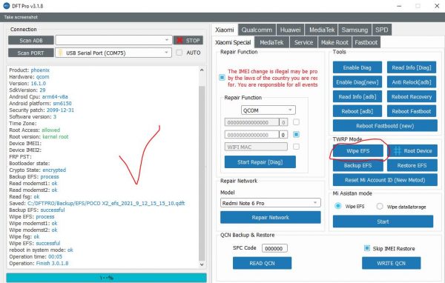This screenshot has height=283, width=445.
Task: Click the Reboot Fastboot button
Action: tap(412, 111)
